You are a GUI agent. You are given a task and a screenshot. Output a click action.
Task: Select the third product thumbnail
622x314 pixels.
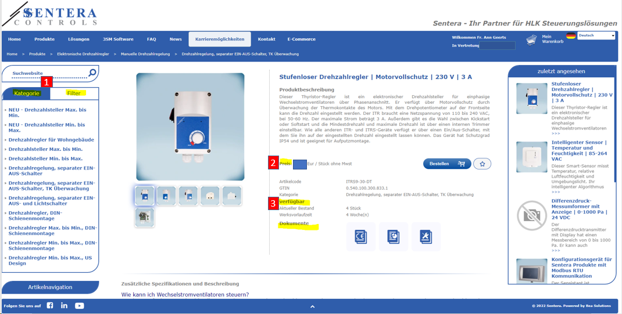188,196
